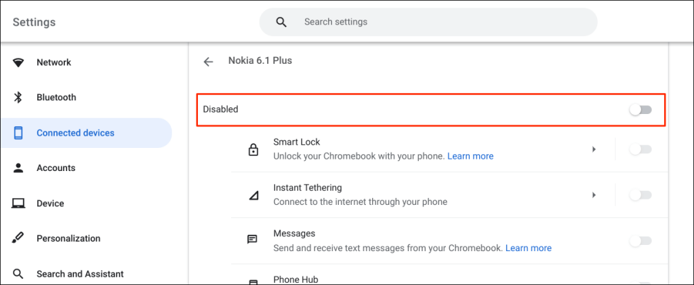Open the Accounts settings section
This screenshot has height=285, width=694.
point(56,168)
